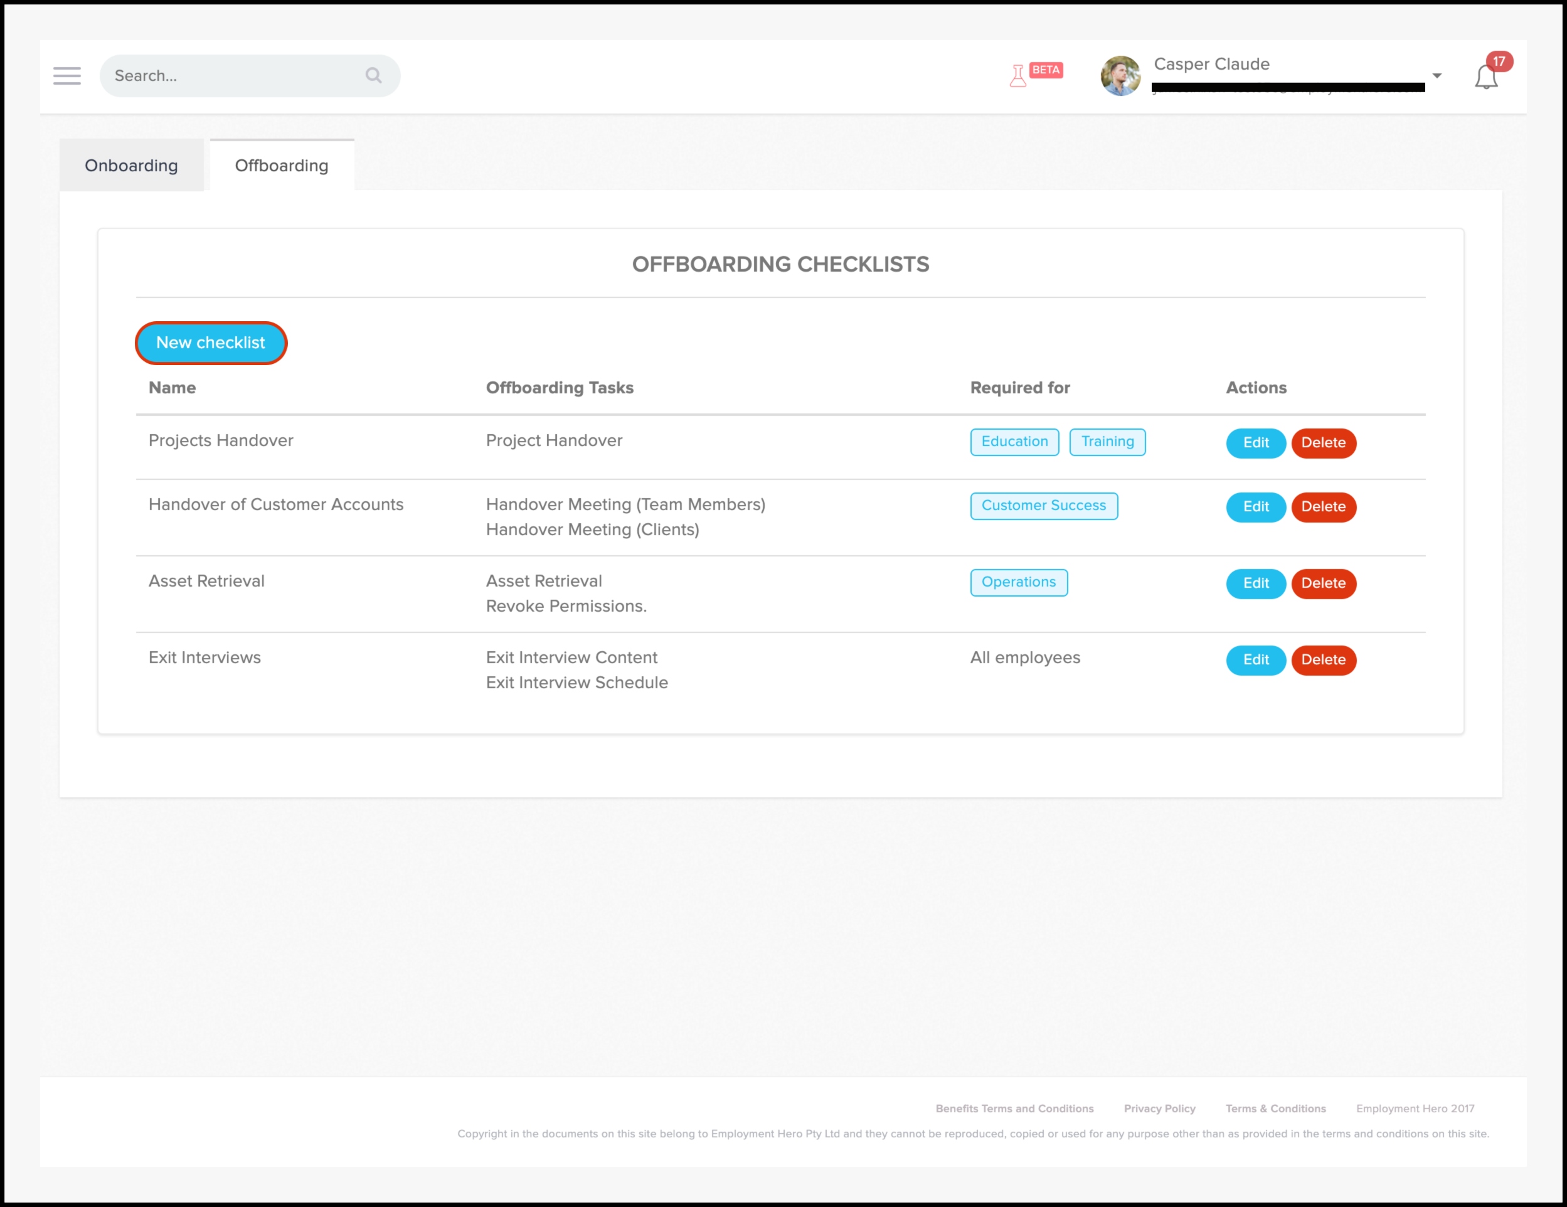Edit the Projects Handover checklist

(x=1255, y=443)
